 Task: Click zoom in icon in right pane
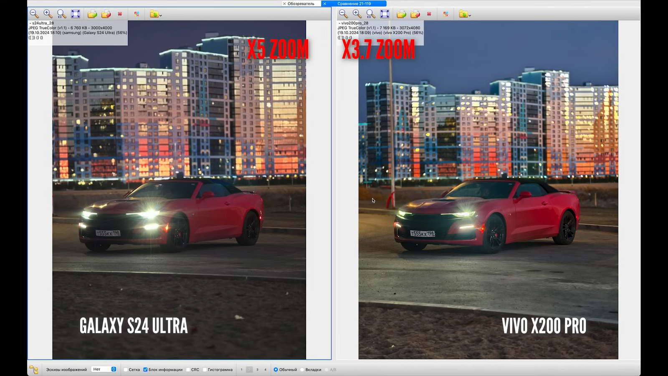[357, 14]
